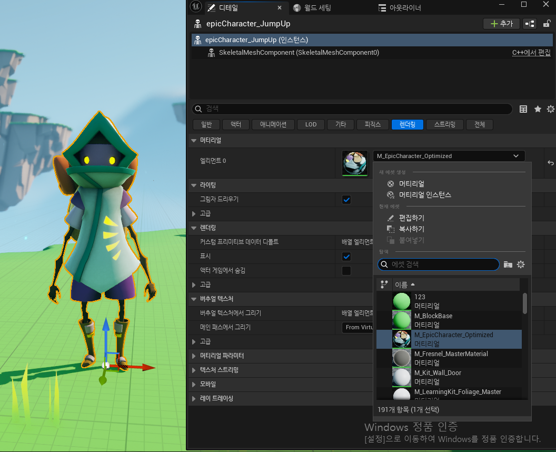Click the 아웃라이너 list icon
Viewport: 556px width, 452px height.
(382, 8)
